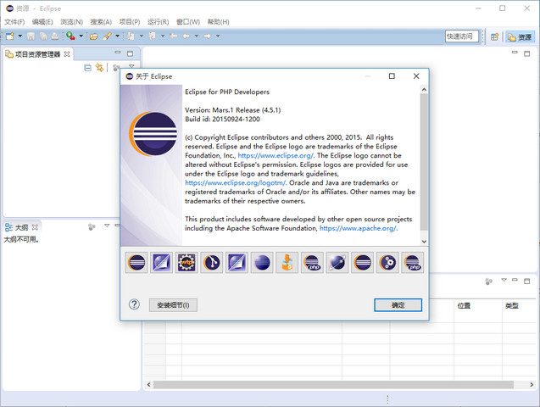Click the orange download-arrow feature icon

pyautogui.click(x=287, y=263)
